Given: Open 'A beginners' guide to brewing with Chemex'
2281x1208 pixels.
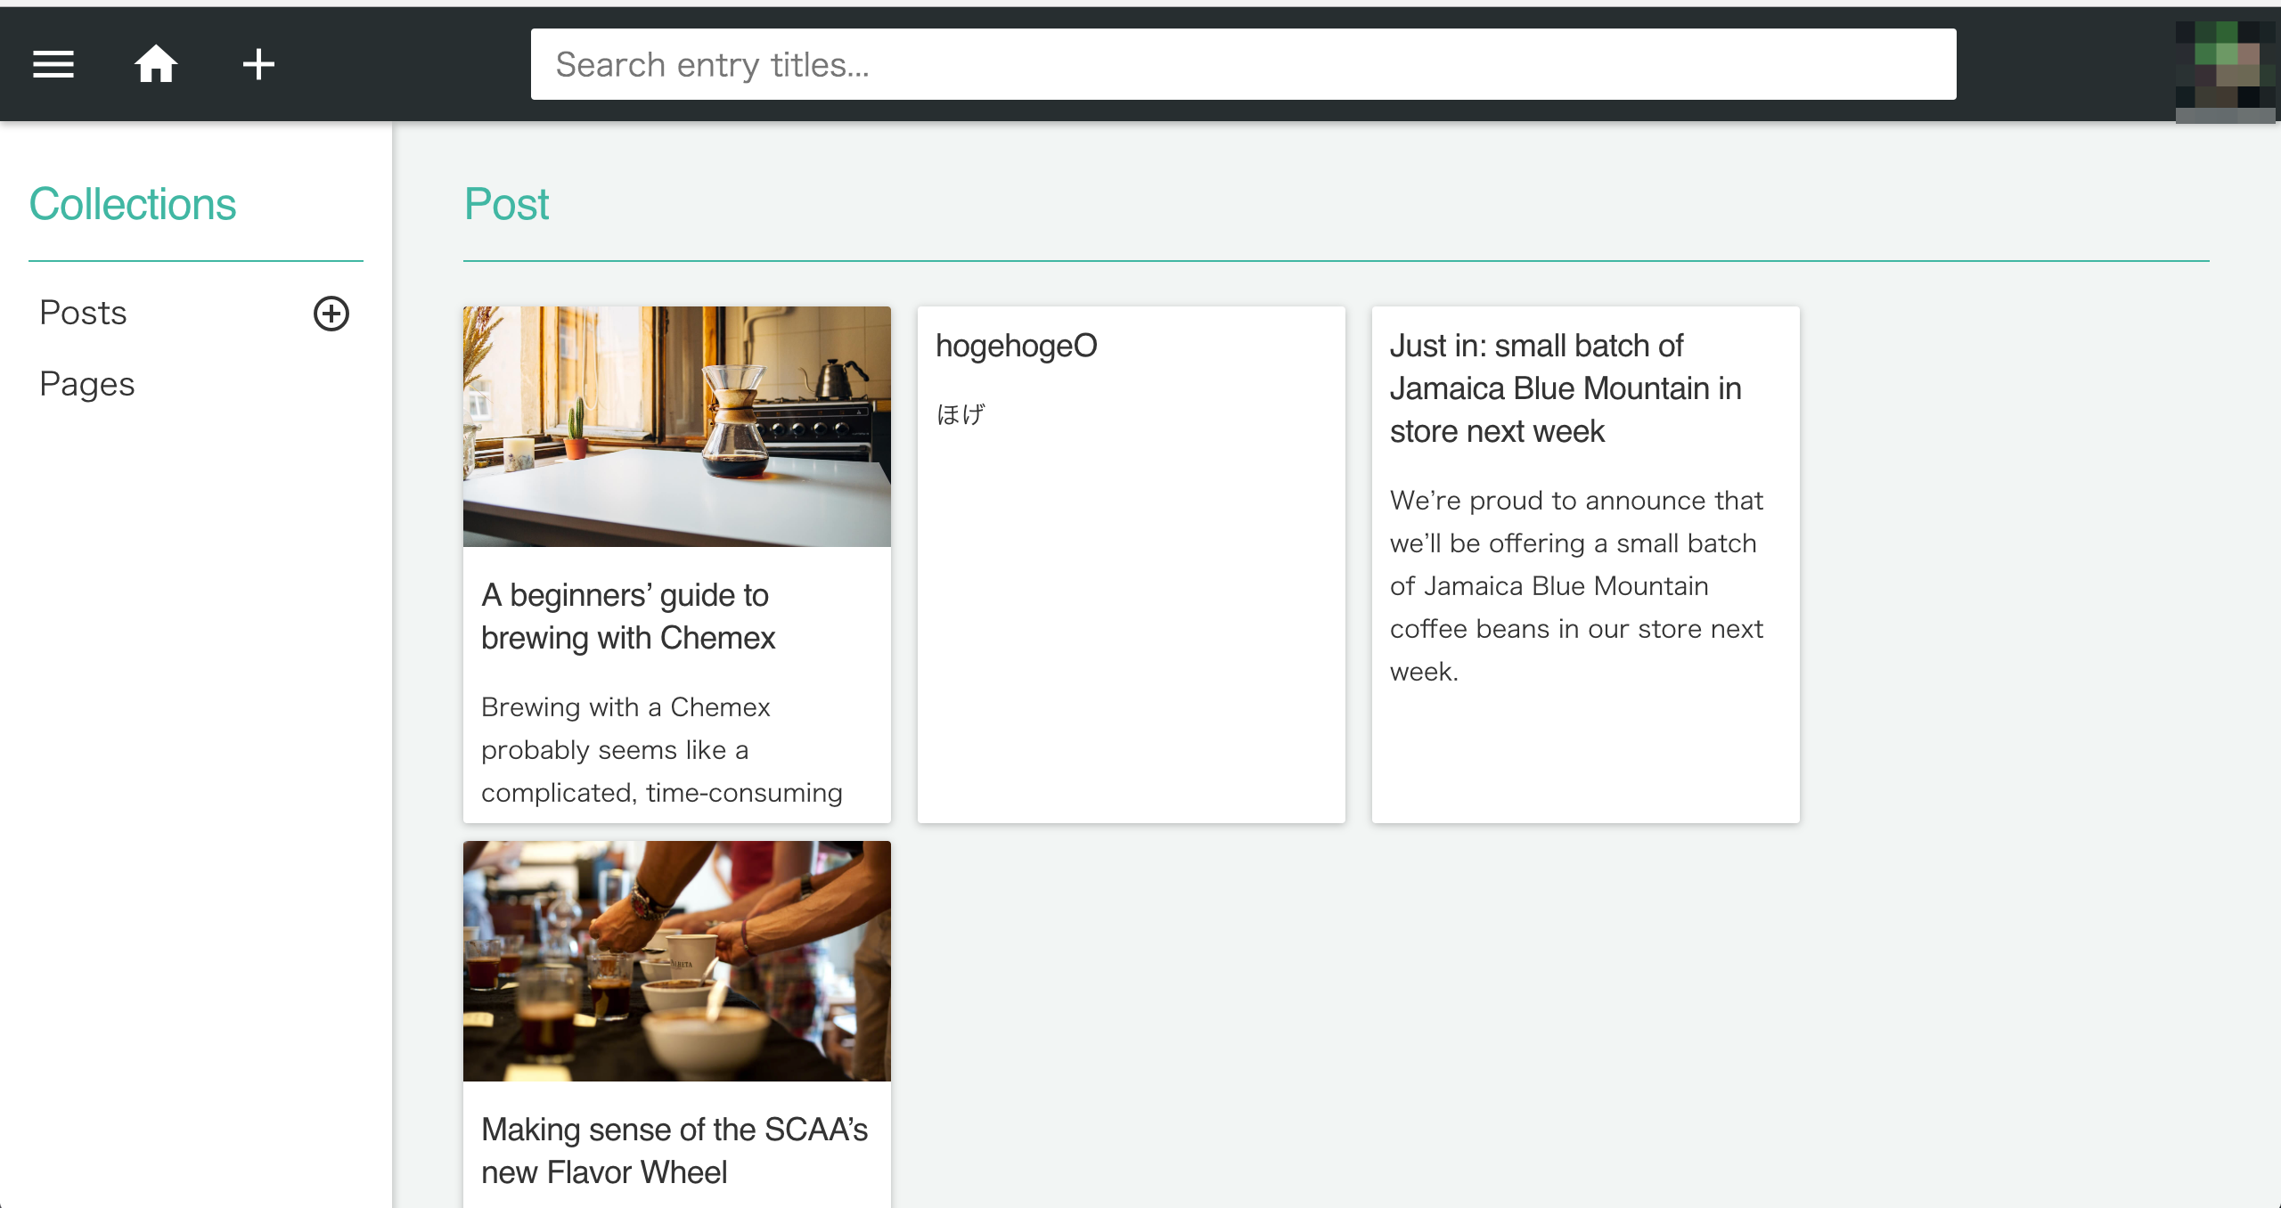Looking at the screenshot, I should coord(628,616).
